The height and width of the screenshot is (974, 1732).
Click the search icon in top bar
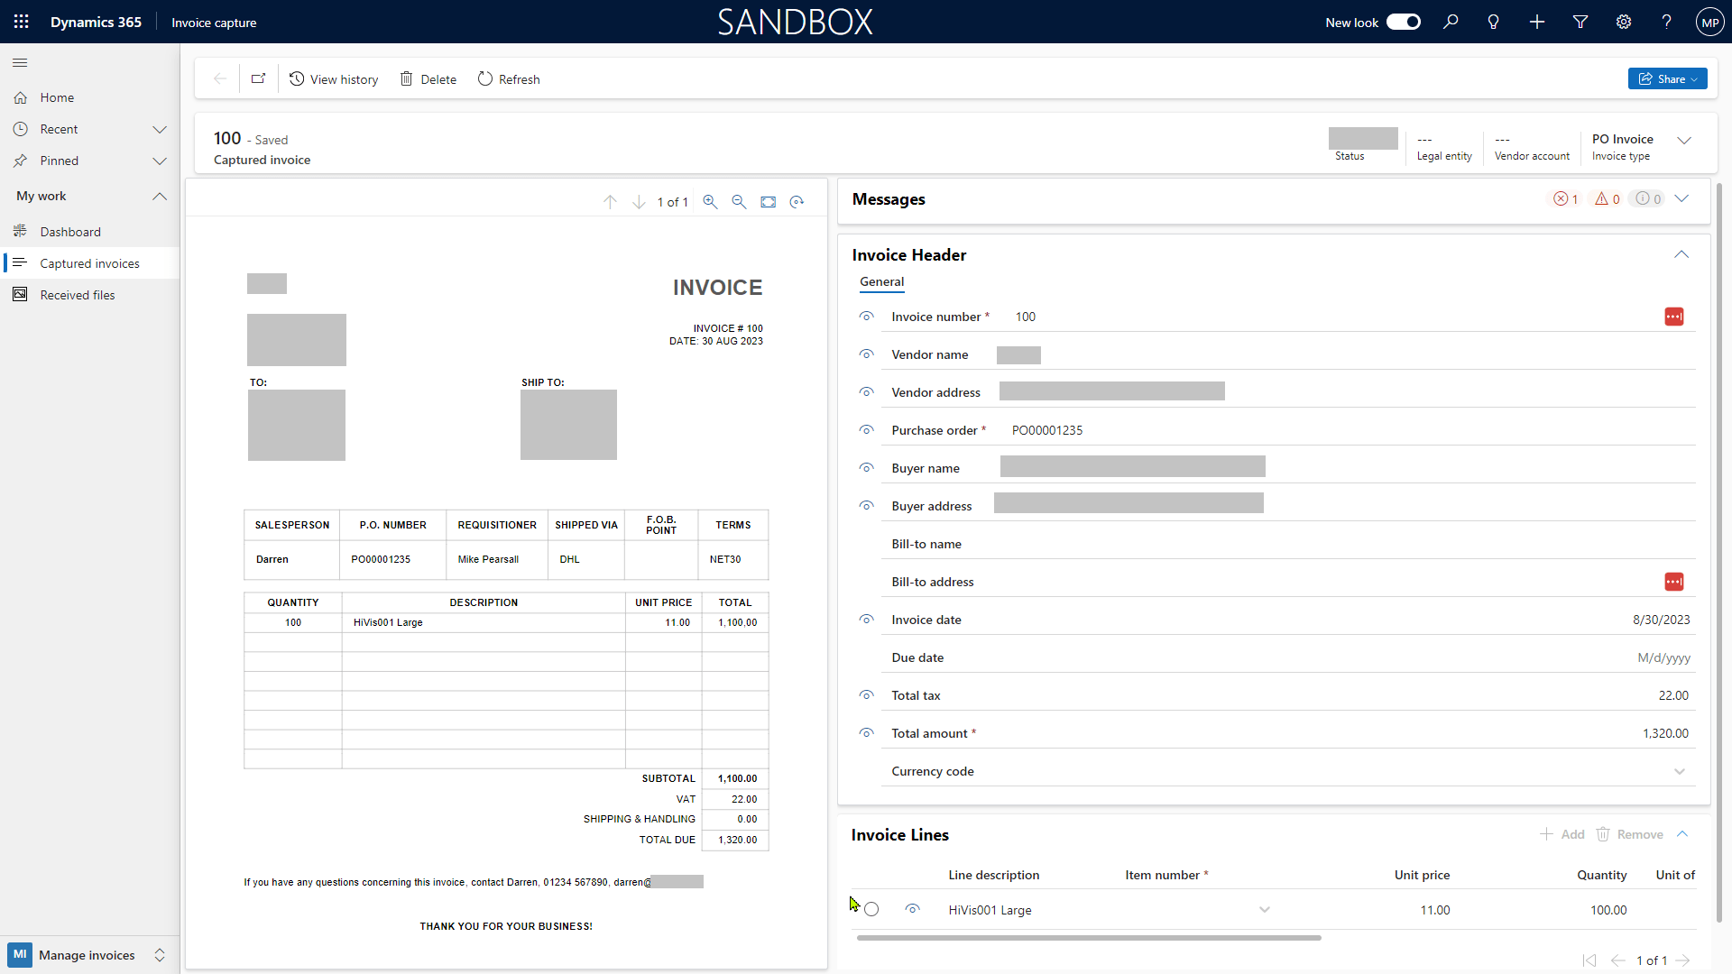click(1450, 22)
